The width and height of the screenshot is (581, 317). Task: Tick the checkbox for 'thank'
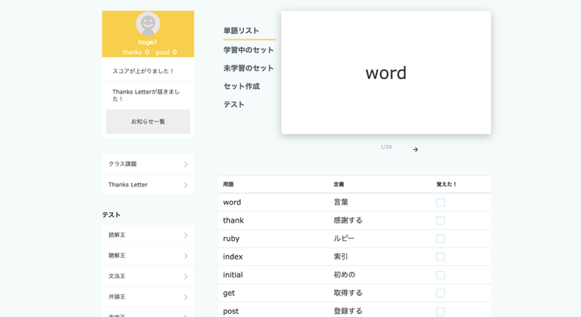tap(441, 220)
